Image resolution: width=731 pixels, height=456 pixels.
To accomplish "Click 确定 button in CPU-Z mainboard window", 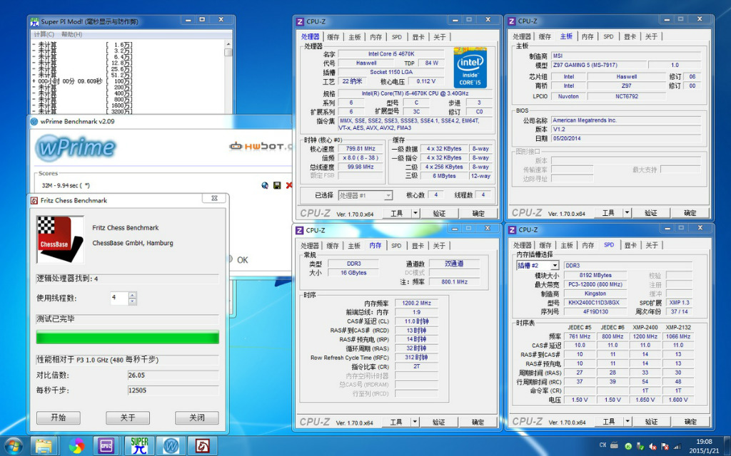I will click(690, 212).
